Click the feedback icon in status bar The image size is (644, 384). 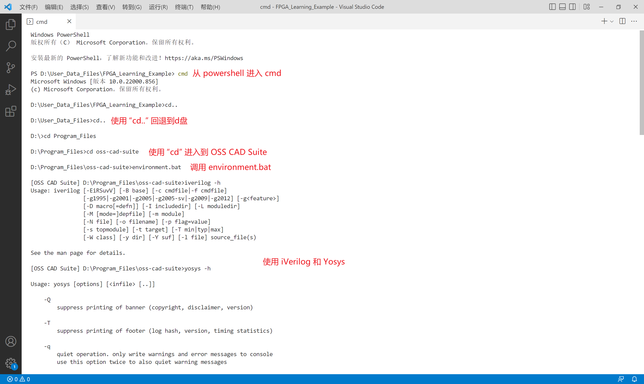pyautogui.click(x=621, y=379)
